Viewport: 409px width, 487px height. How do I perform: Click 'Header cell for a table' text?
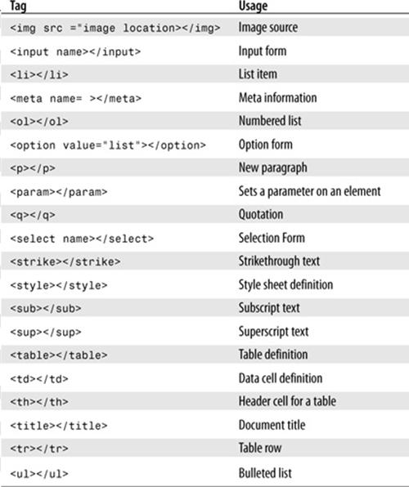(287, 401)
